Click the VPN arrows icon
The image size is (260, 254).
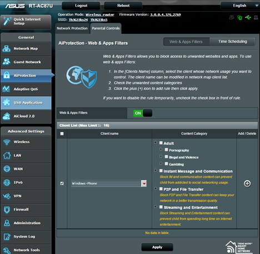[x=7, y=196]
